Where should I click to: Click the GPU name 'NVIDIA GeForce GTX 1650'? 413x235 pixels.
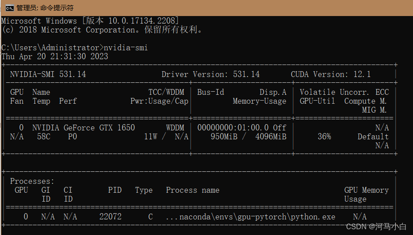tap(83, 128)
